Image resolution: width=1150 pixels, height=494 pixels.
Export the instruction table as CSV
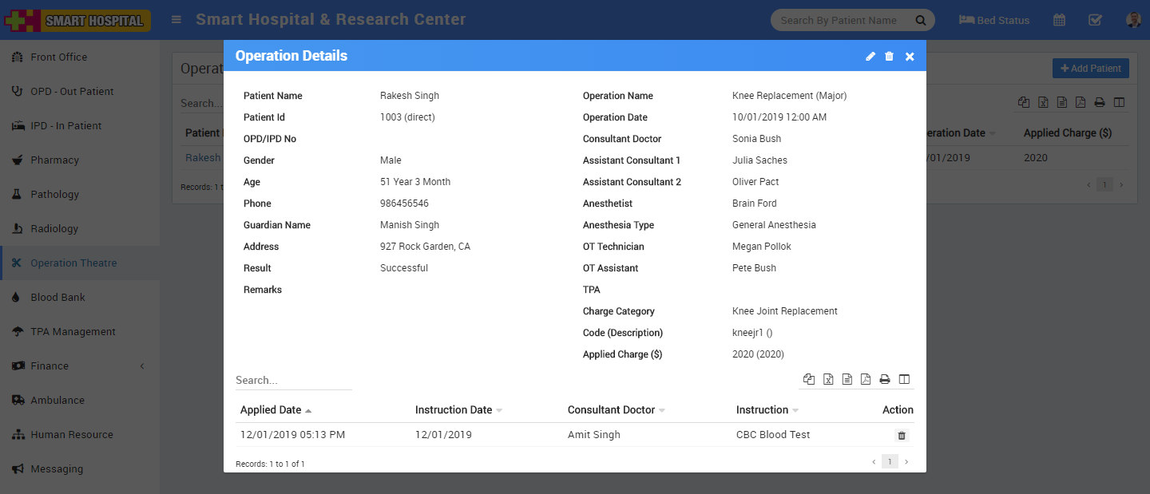pos(847,380)
